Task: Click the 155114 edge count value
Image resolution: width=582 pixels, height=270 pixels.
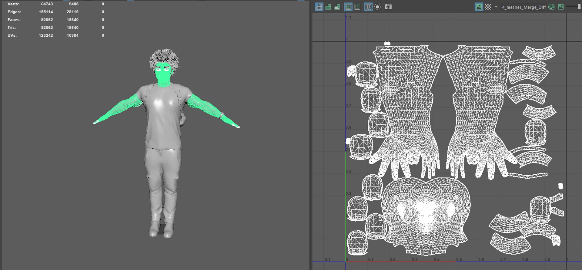Action: (46, 12)
